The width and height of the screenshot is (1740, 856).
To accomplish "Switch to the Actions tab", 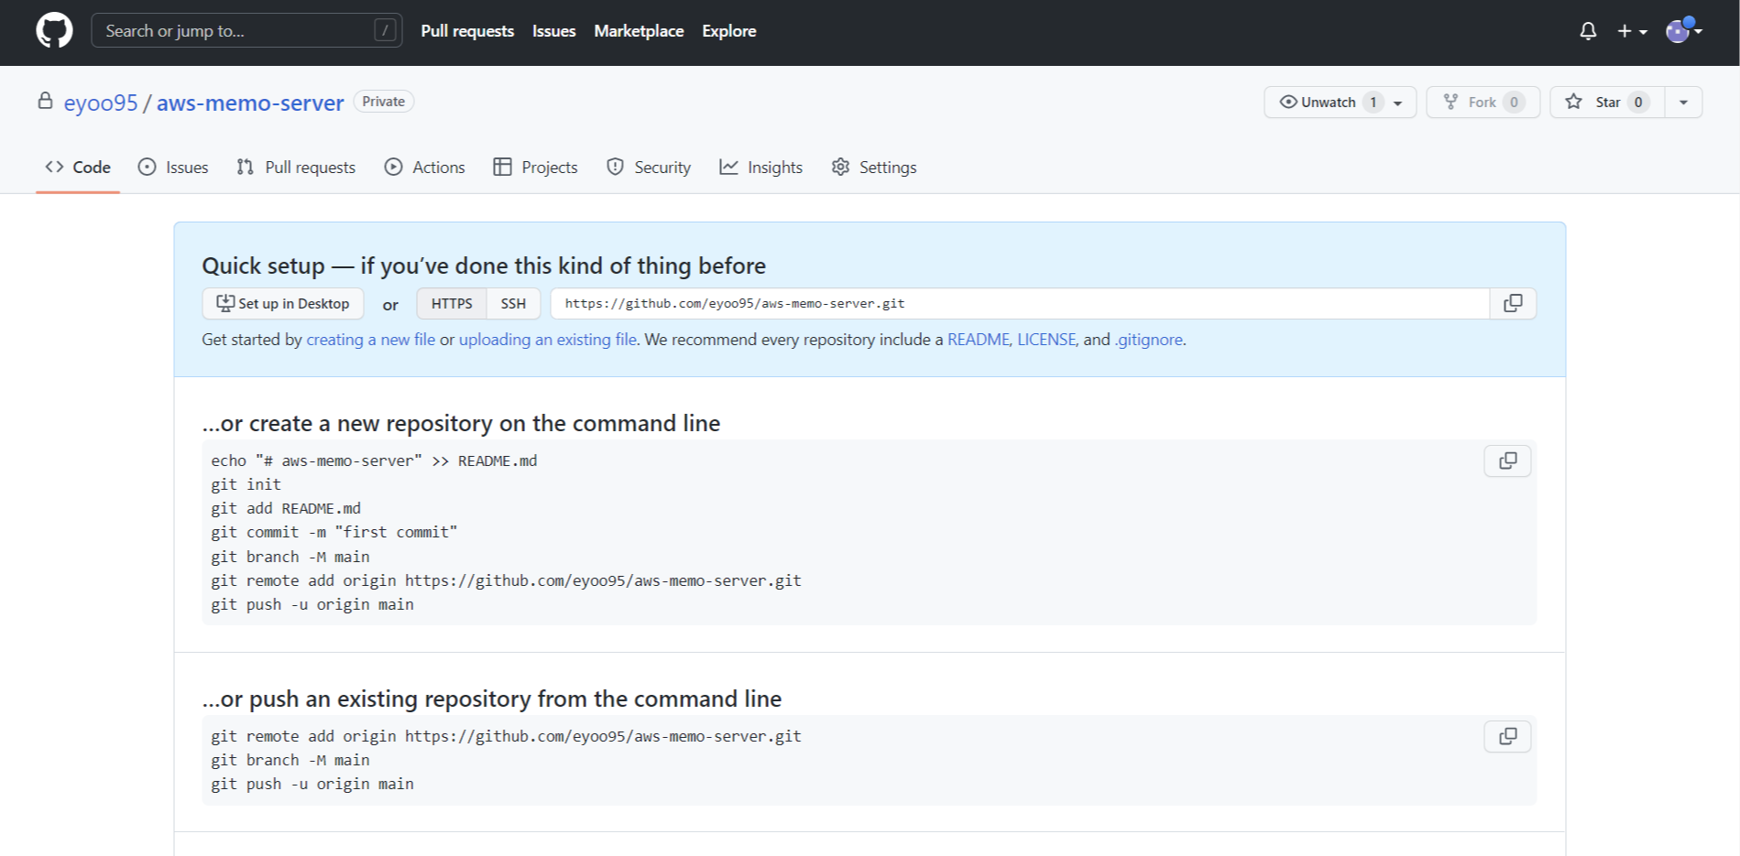I will [x=425, y=168].
